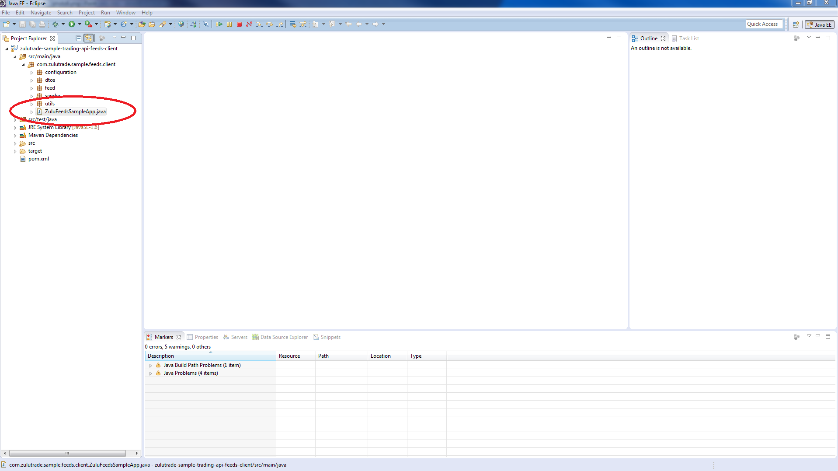Viewport: 838px width, 471px height.
Task: Click the green Run button icon
Action: point(72,24)
